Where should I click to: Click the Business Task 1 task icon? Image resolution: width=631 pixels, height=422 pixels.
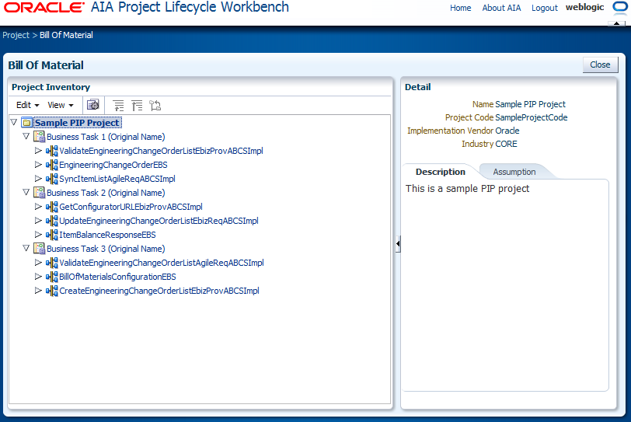coord(39,137)
